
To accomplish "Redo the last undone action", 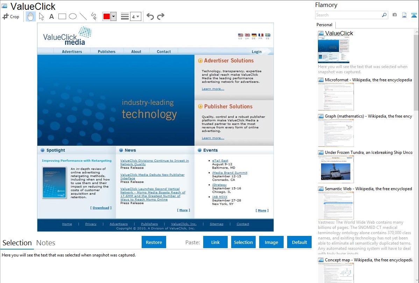I will (161, 16).
